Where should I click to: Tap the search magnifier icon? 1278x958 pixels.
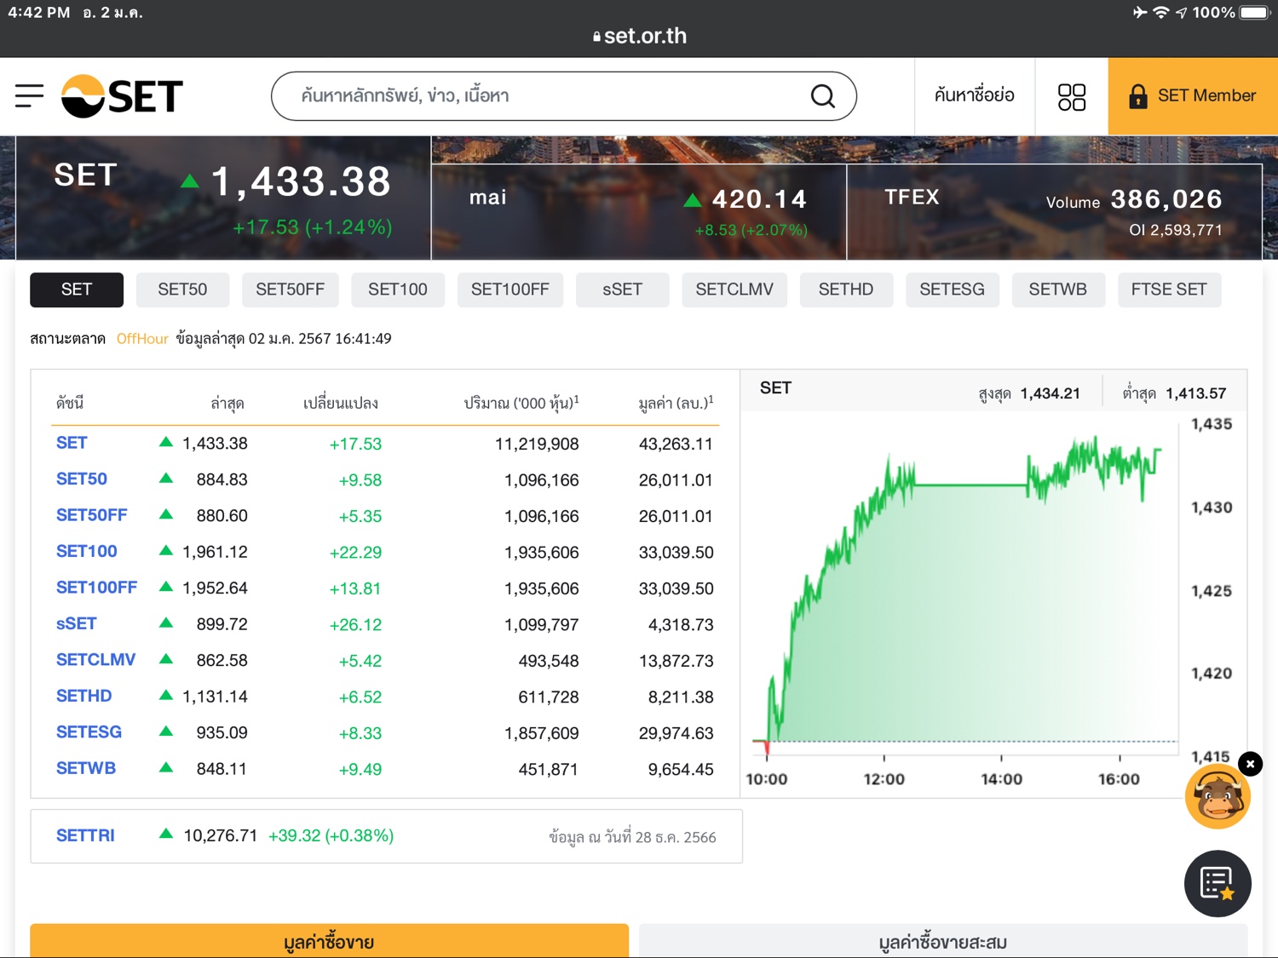tap(822, 96)
